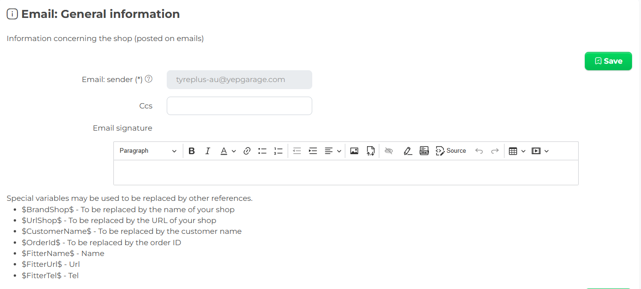Image resolution: width=641 pixels, height=289 pixels.
Task: Click inside the email signature text area
Action: (346, 173)
